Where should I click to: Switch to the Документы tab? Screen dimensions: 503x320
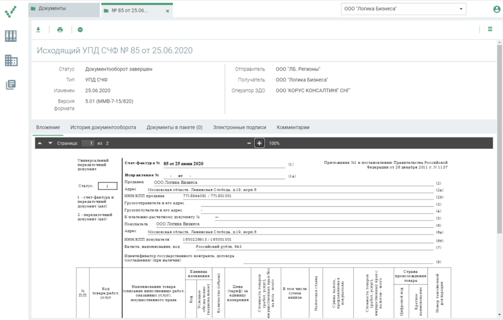coord(63,10)
